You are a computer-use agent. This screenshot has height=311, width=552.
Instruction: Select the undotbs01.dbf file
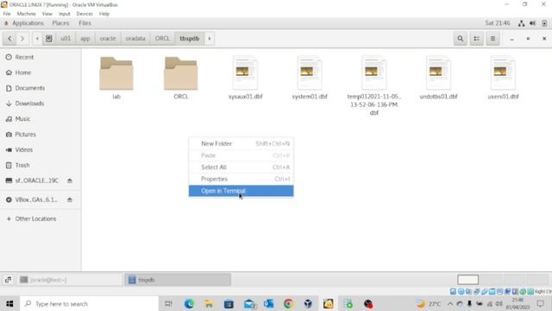pos(438,73)
